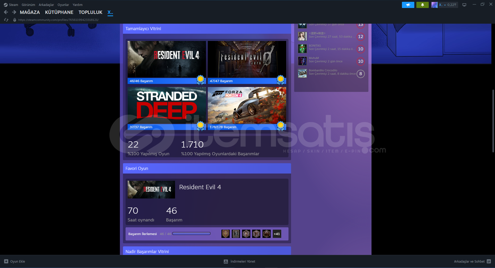
Task: Click the 47/47 Başarım label
Action: point(221,81)
